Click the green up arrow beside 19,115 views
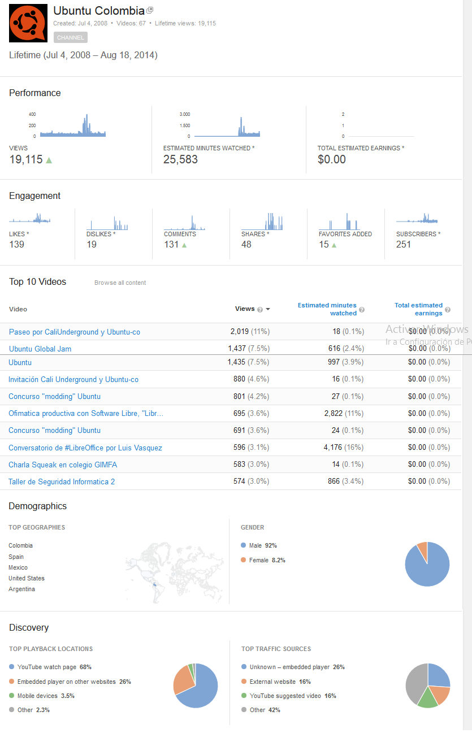Viewport: 472px width, 733px height. point(49,160)
